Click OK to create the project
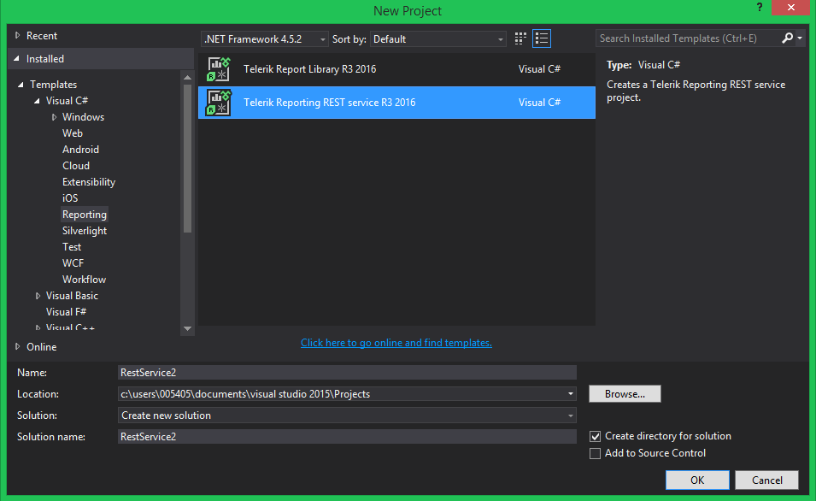Viewport: 816px width, 501px height. 697,480
